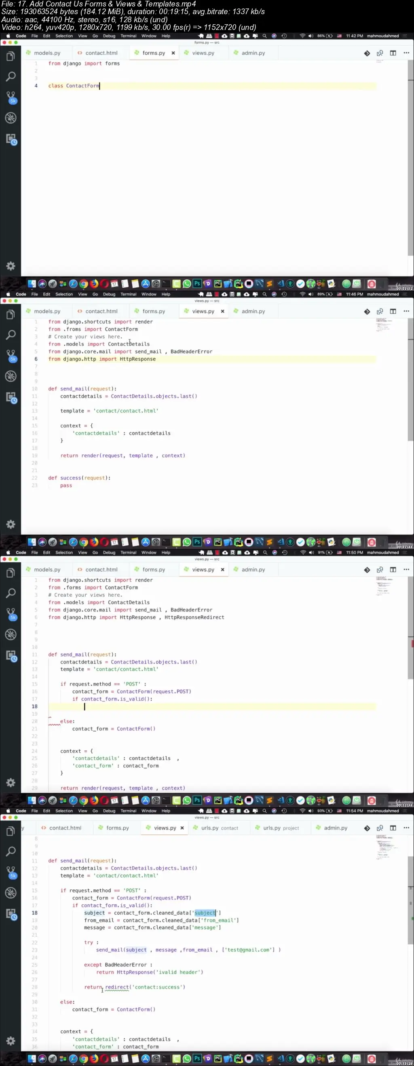This screenshot has height=1066, width=414.
Task: Open Go menu in the 11:54 PM frame
Action: pos(95,811)
